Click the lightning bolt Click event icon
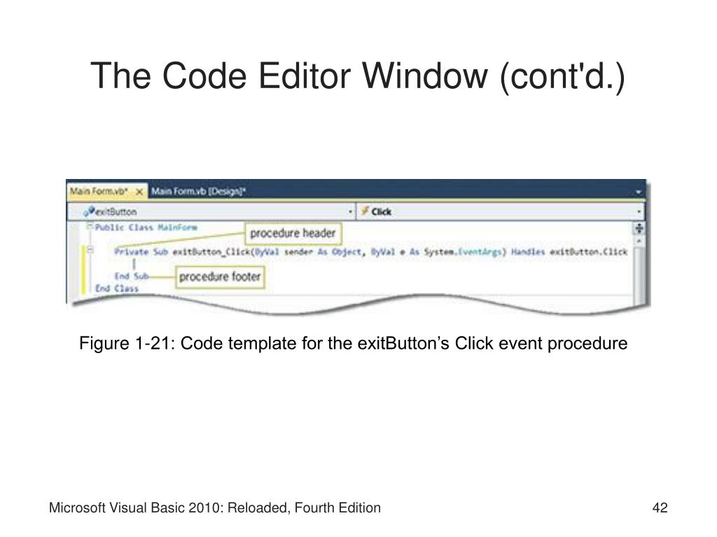 tap(365, 211)
